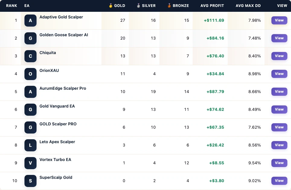Viewport: 291px width, 190px height.
Task: Click the EA column header
Action: click(x=27, y=6)
